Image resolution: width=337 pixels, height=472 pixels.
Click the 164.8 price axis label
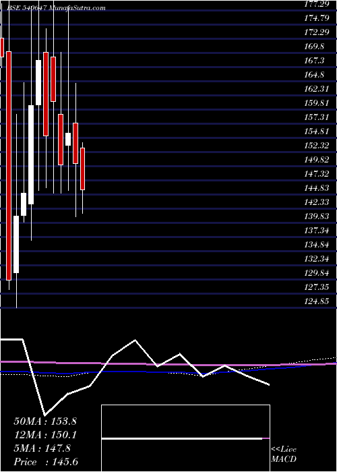tap(315, 75)
